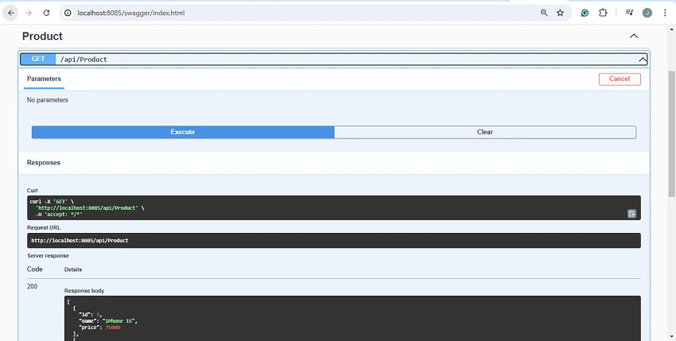Click the Response body label

click(x=84, y=291)
